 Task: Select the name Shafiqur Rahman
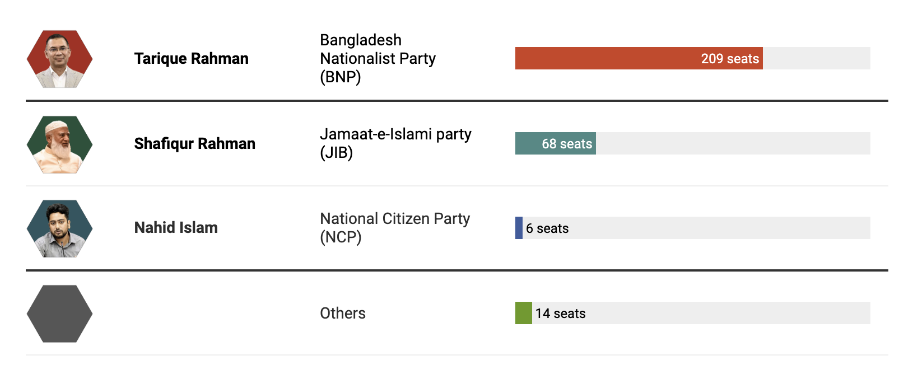tap(194, 144)
